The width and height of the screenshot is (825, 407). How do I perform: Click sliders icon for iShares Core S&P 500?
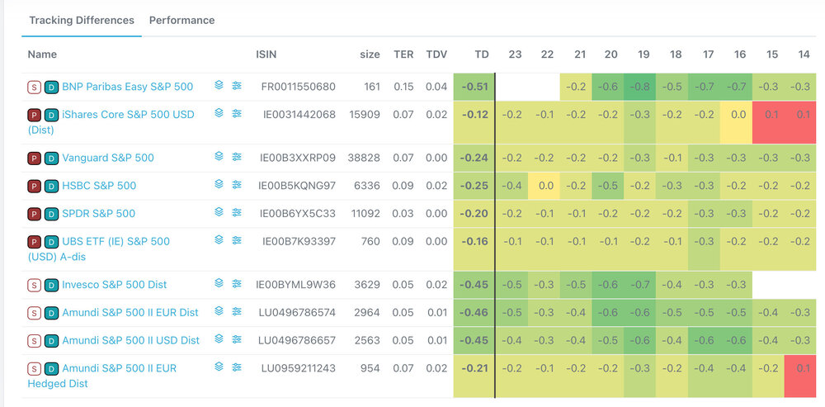[x=237, y=113]
